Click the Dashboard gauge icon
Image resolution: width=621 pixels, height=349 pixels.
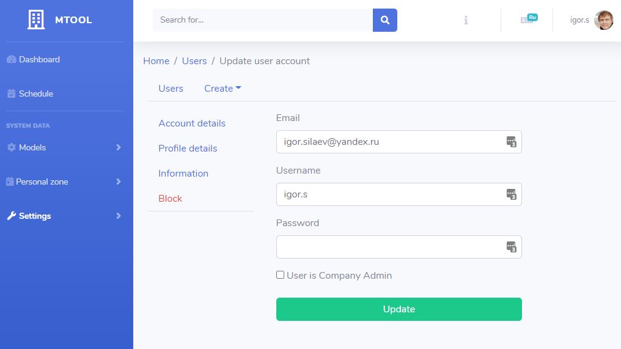click(12, 59)
